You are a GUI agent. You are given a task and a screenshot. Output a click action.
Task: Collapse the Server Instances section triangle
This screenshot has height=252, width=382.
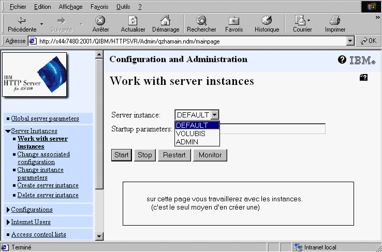point(8,131)
